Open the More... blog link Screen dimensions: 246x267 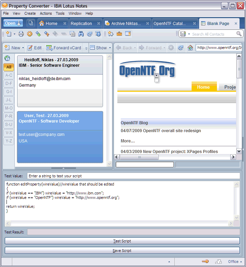[128, 141]
